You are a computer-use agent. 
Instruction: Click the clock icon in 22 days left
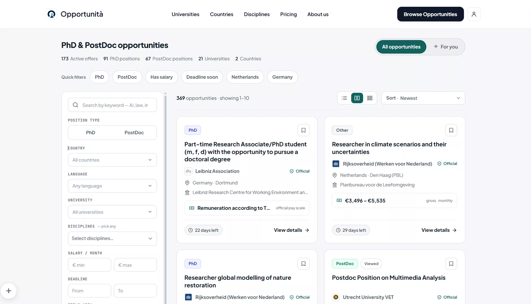click(x=191, y=230)
